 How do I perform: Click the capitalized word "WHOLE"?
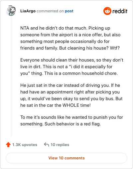coord(71,105)
